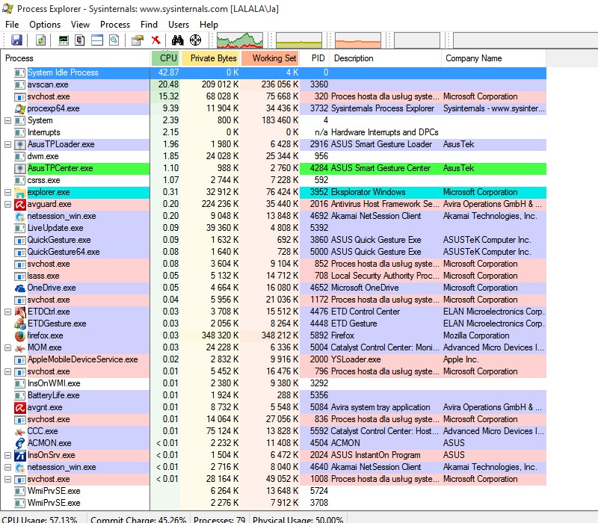Select the WmiPrvSE.exe row with PID 5724
Viewport: 598px width, 523px height.
point(274,491)
